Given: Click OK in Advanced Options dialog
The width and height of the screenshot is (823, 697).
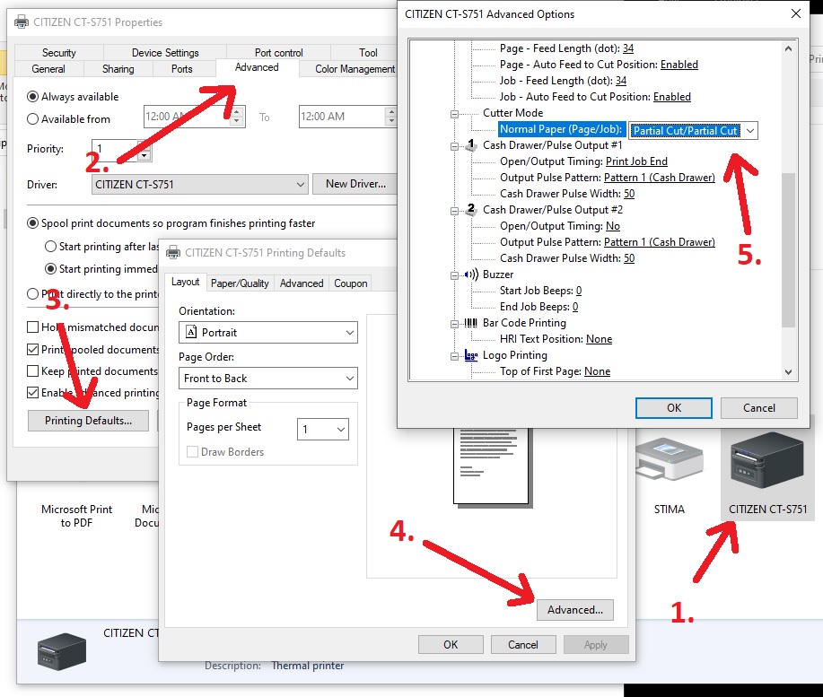Looking at the screenshot, I should click(x=674, y=408).
